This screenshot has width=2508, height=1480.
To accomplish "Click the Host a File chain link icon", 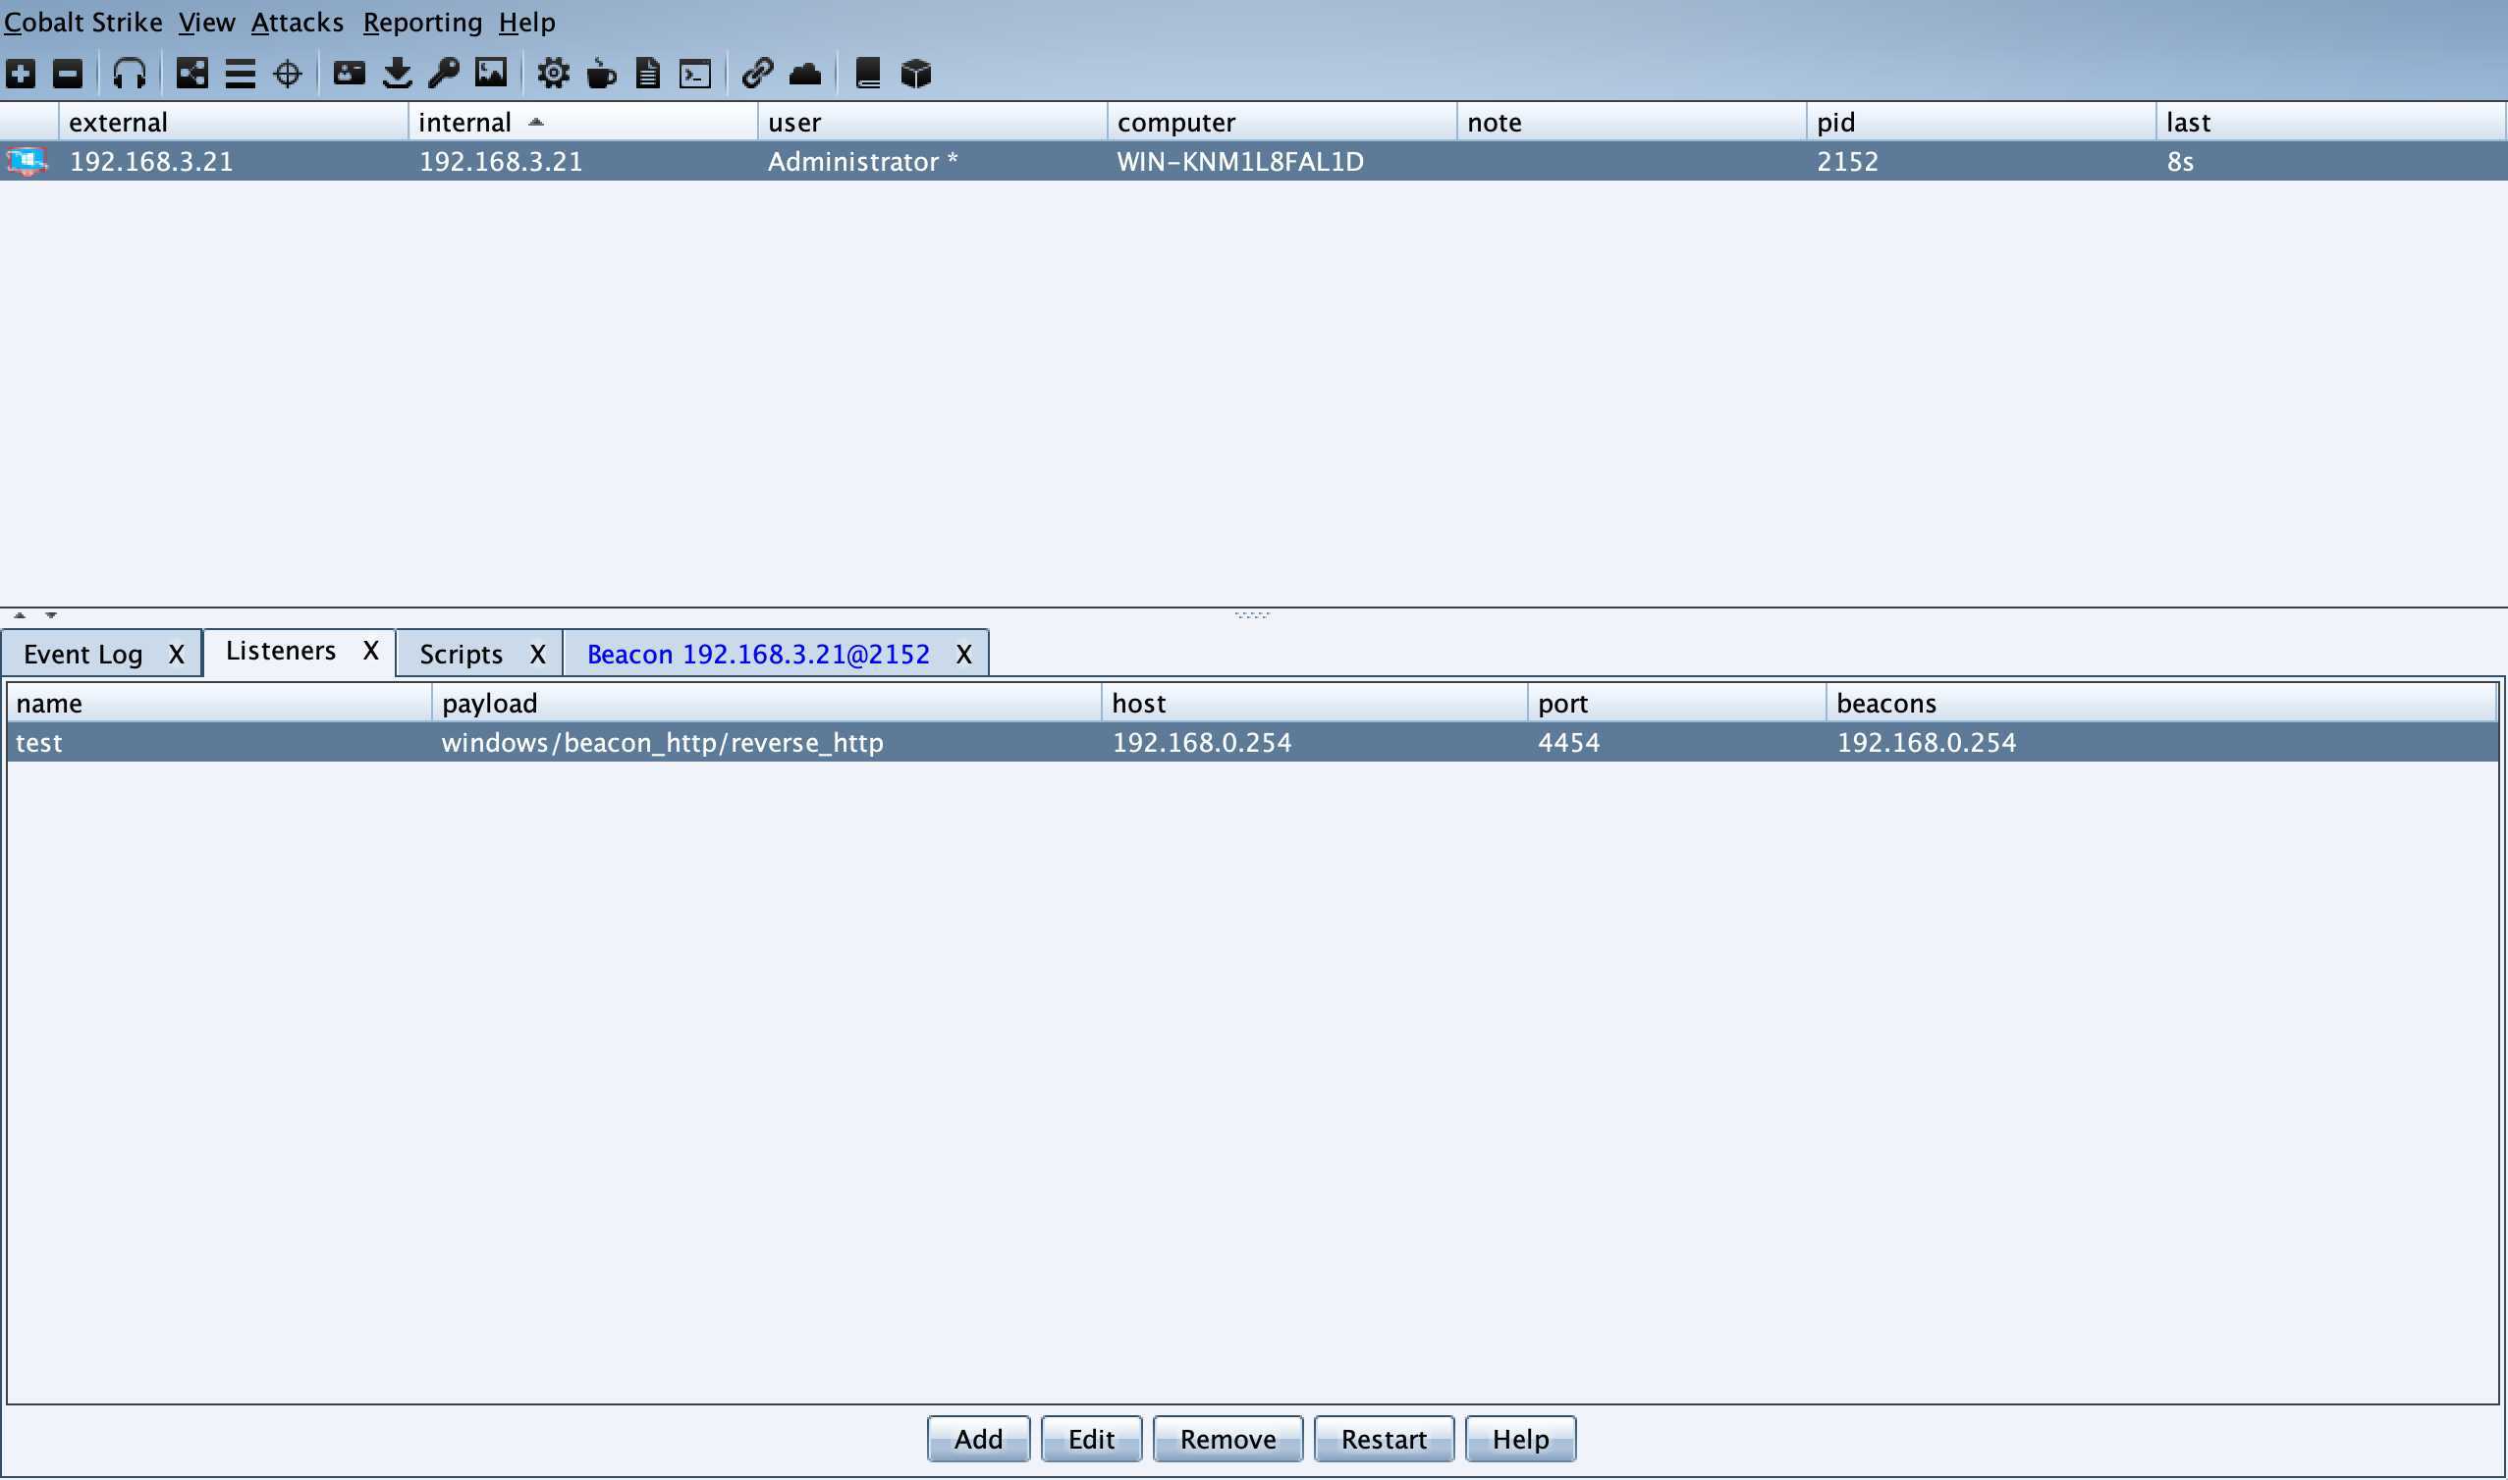I will [x=758, y=74].
